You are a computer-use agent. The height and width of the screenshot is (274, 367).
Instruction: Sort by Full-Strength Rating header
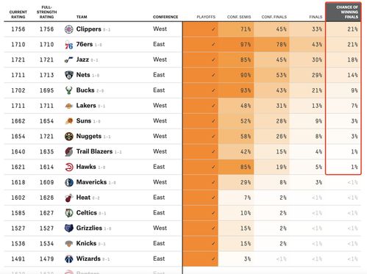(x=46, y=12)
